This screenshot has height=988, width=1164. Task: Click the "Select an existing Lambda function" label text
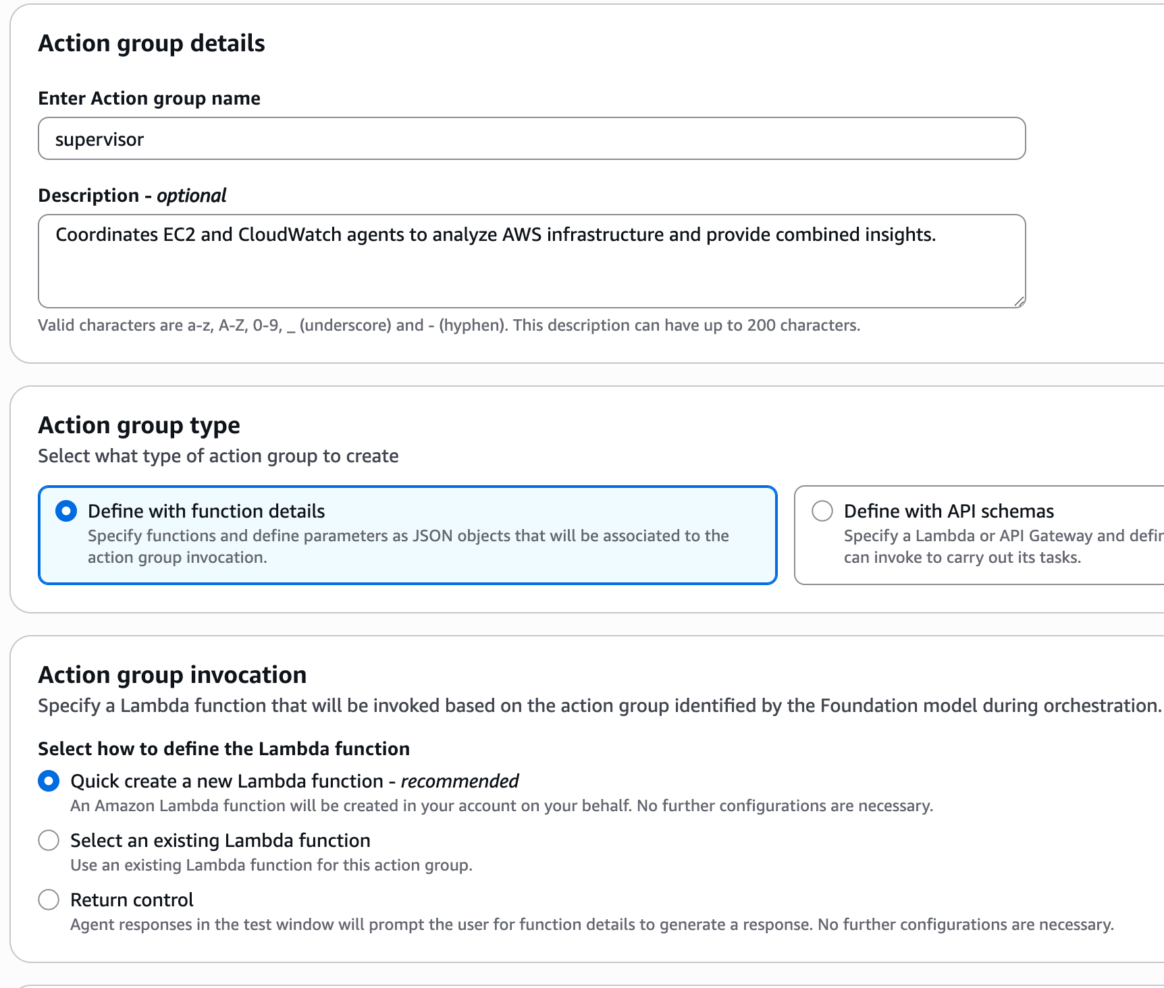(220, 841)
